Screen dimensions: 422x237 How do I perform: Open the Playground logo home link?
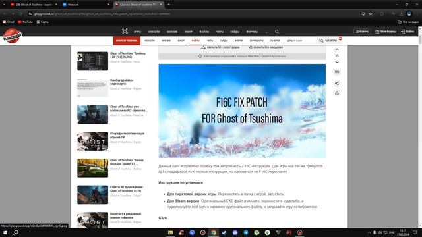coord(12,36)
